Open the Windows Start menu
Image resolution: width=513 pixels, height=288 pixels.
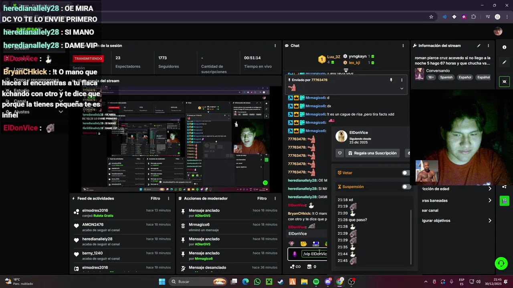162,282
